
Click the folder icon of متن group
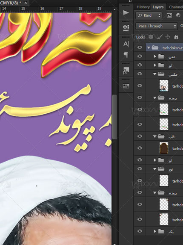[x=161, y=56]
